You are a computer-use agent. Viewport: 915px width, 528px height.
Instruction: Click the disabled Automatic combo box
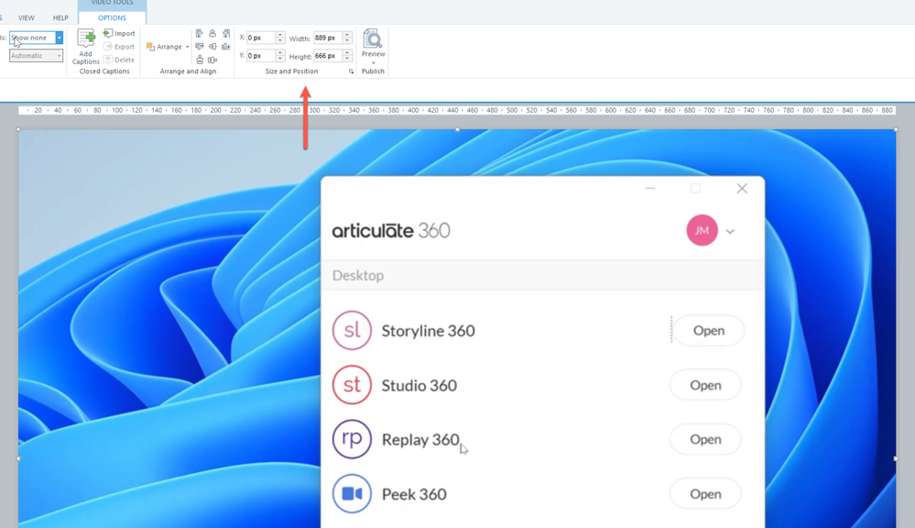point(36,56)
